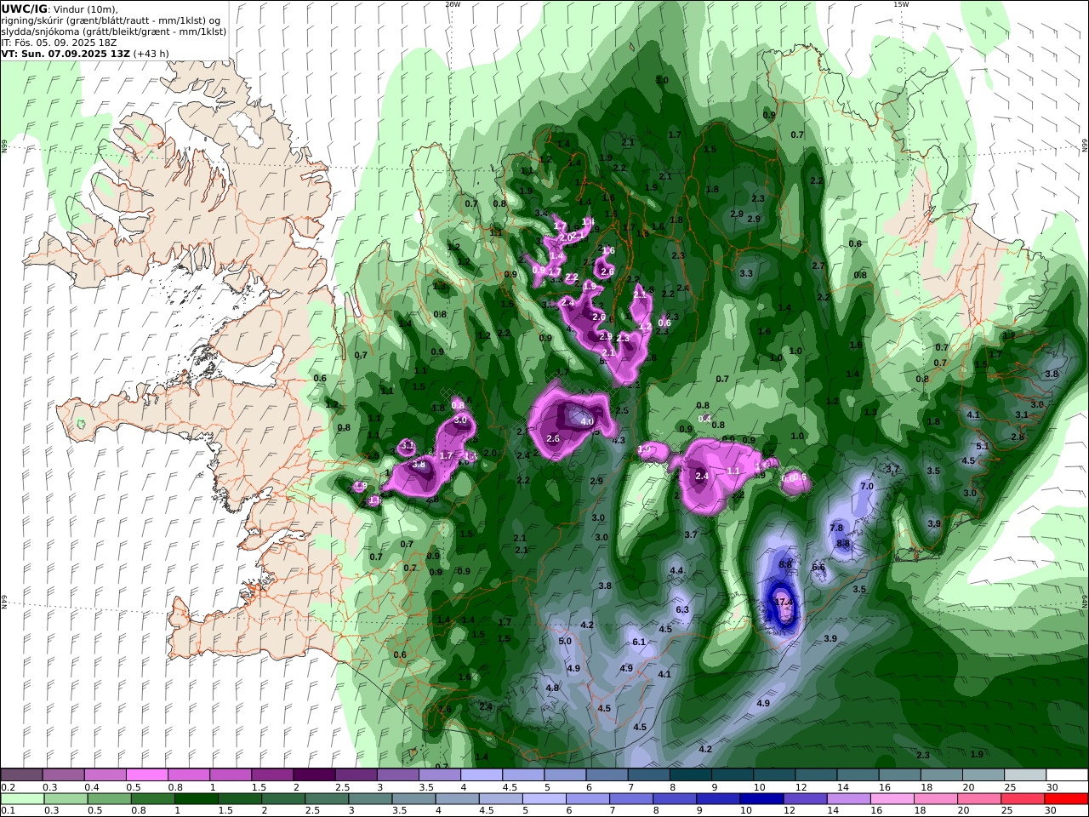Click the 4.8 value on the map
The height and width of the screenshot is (817, 1089).
(x=552, y=688)
